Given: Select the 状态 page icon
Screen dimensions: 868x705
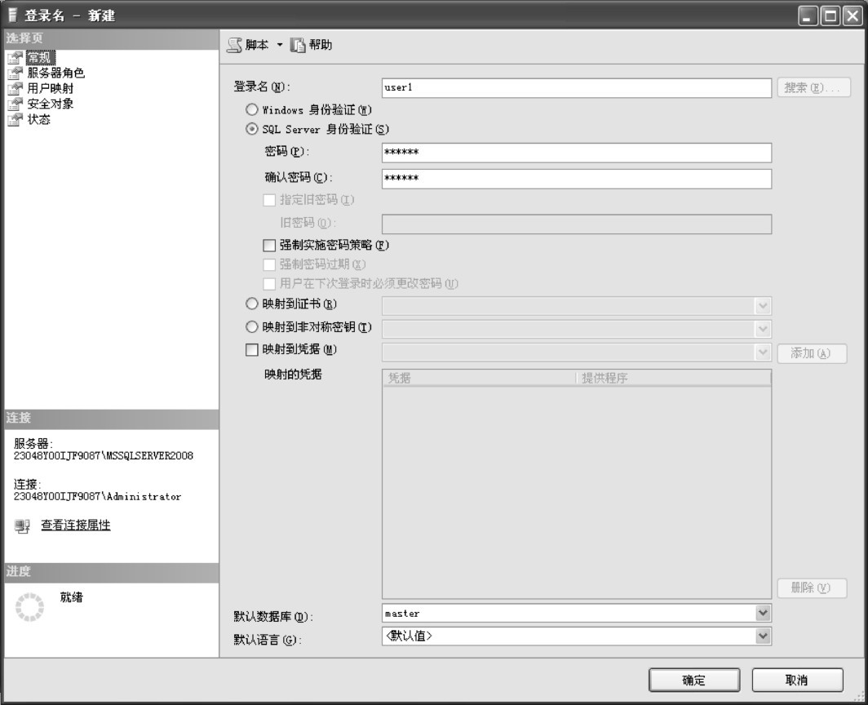Looking at the screenshot, I should (15, 120).
